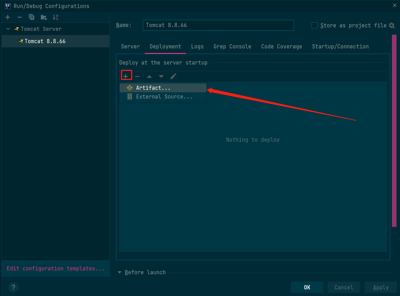
Task: Open the Logs tab
Action: pos(197,46)
